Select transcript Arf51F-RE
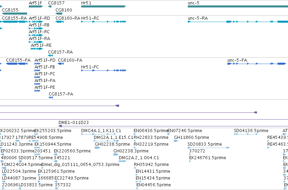This screenshot has width=288, height=190. point(37,49)
